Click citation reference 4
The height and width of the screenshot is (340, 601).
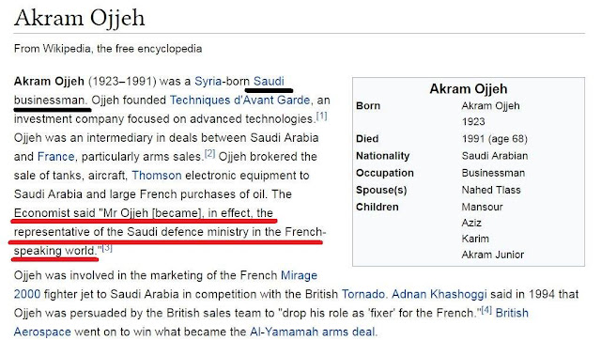(x=486, y=310)
